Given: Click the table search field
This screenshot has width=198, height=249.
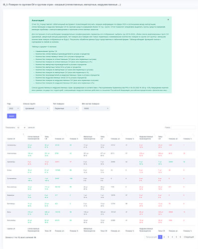Looking at the screenshot, I should [183, 127].
